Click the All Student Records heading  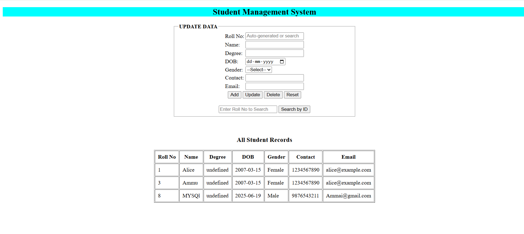[264, 140]
